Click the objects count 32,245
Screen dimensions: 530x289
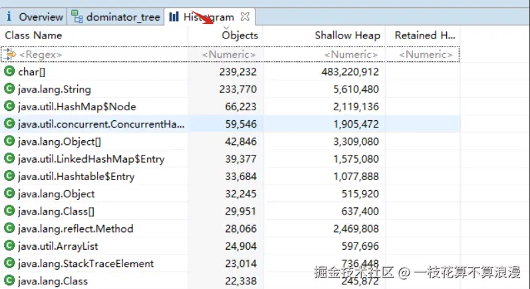(x=241, y=194)
